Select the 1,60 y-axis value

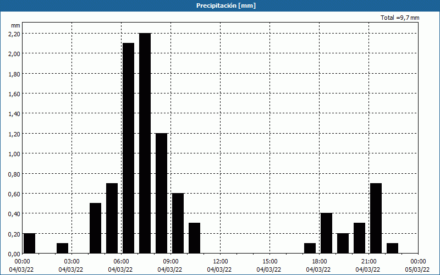click(x=14, y=94)
